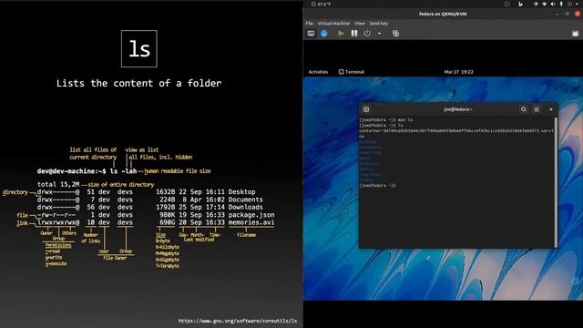Switch VM viewer to fullscreen icon

coord(575,34)
